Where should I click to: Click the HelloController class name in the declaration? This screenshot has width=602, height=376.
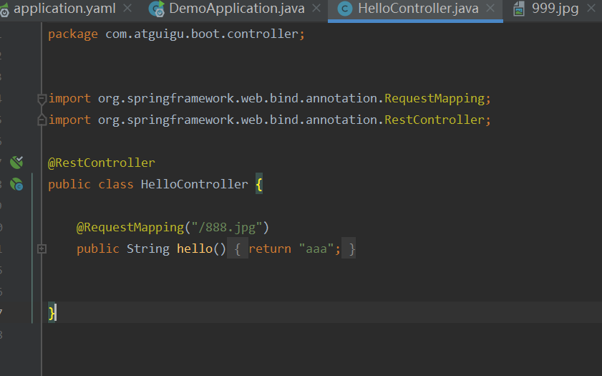194,184
